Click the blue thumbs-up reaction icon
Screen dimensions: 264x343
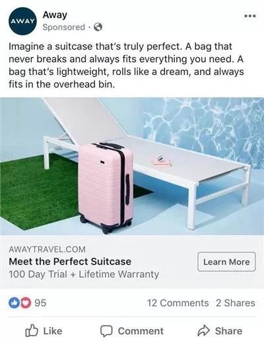click(x=14, y=303)
